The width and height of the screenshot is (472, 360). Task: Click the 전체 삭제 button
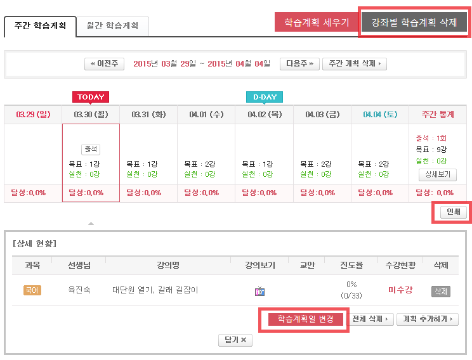(x=372, y=319)
